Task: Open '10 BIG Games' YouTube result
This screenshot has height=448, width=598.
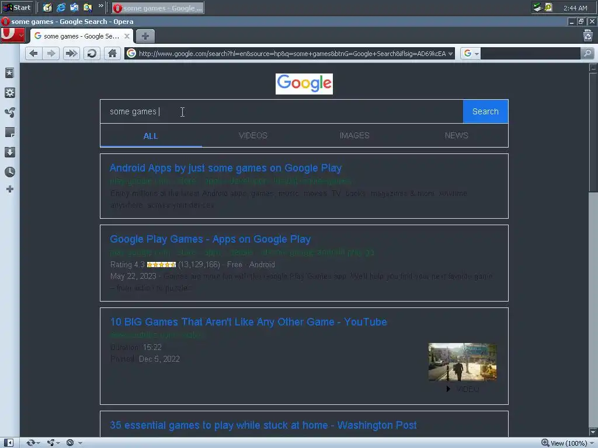Action: pos(248,322)
